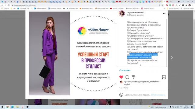Share the post via paper plane icon
195x109 pixels.
click(x=133, y=77)
